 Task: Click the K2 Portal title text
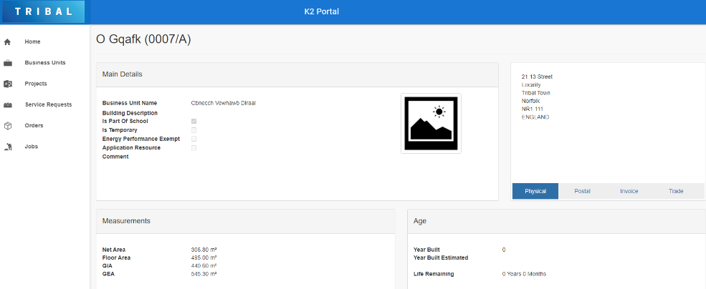tap(322, 11)
